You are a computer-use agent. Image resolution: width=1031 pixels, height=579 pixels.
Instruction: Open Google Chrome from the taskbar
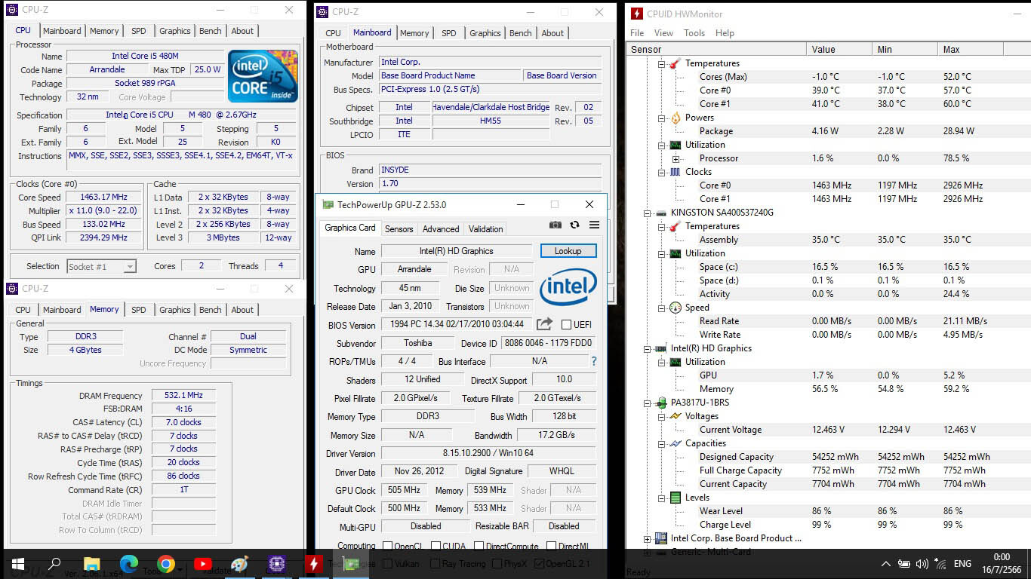click(x=165, y=564)
